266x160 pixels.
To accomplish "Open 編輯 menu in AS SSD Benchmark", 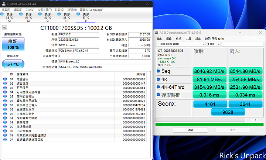I will tap(168, 39).
